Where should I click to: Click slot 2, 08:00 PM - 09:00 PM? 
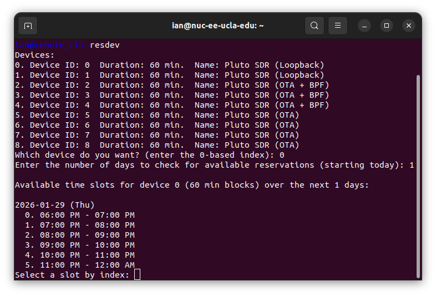coord(80,235)
